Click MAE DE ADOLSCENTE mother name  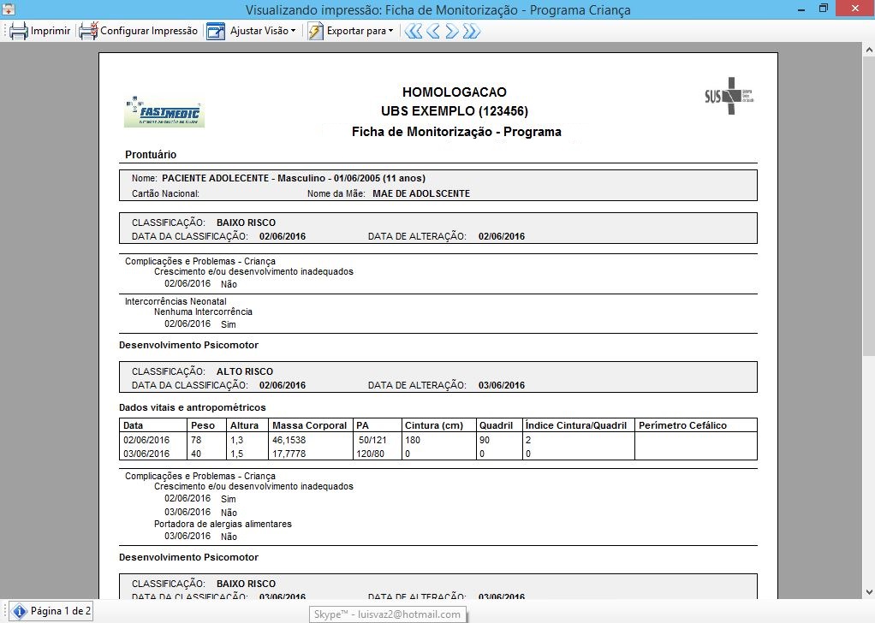[x=421, y=193]
